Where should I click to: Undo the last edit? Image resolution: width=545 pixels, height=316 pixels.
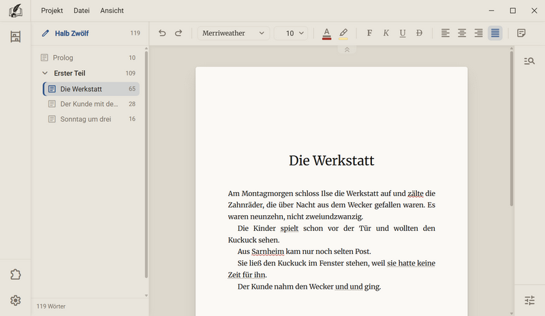[x=162, y=33]
